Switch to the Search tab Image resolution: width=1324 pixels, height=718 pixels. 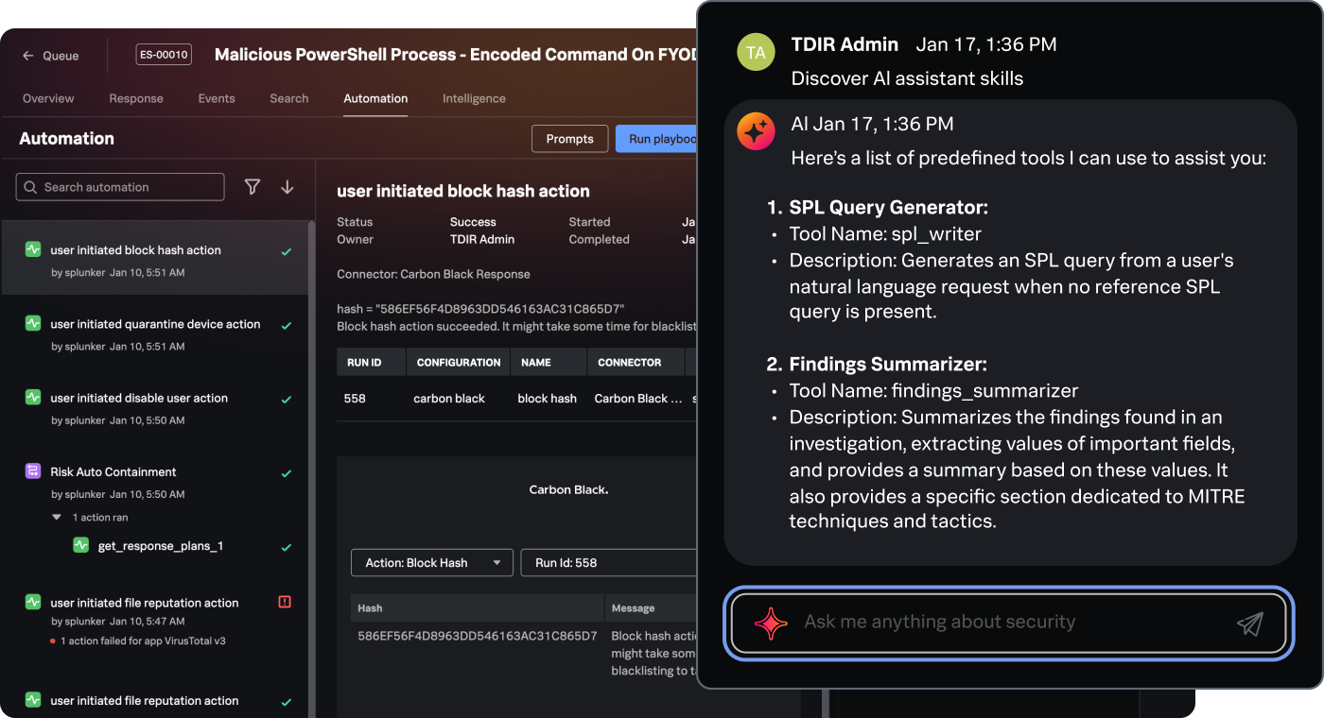pos(289,98)
